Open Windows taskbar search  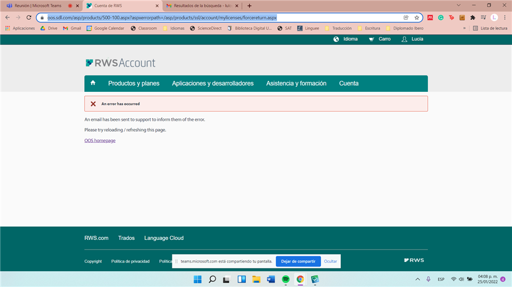point(212,279)
